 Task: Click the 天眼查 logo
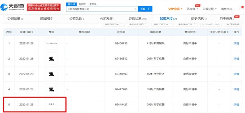click(x=13, y=7)
